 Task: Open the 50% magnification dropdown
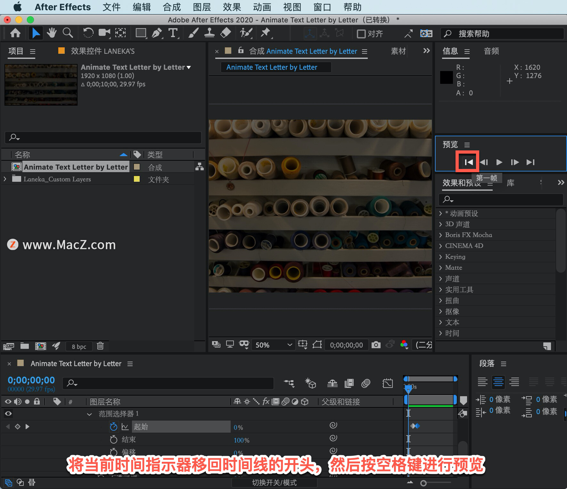point(273,345)
